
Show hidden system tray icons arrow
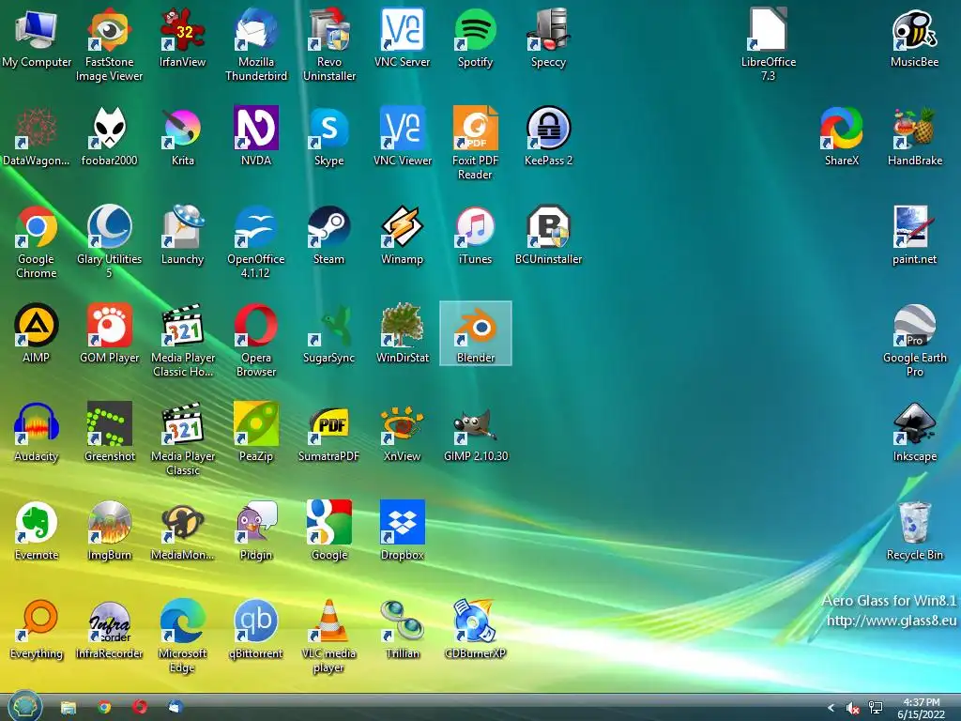pyautogui.click(x=831, y=708)
